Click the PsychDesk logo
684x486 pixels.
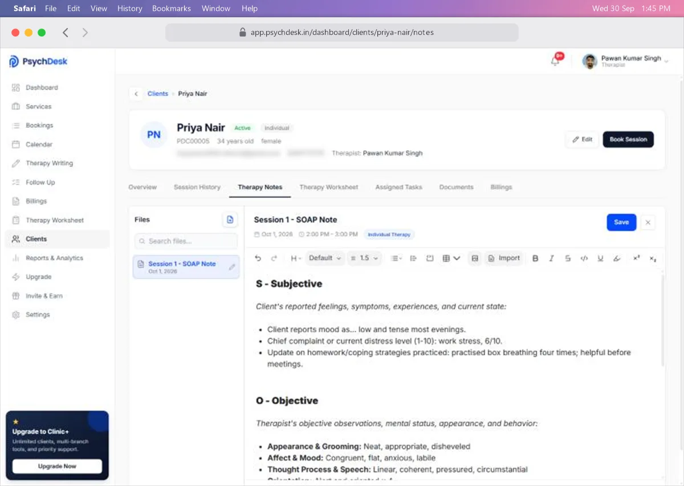click(x=38, y=62)
